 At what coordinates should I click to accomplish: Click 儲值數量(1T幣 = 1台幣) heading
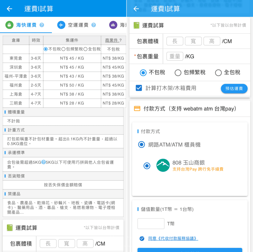pos(167,209)
